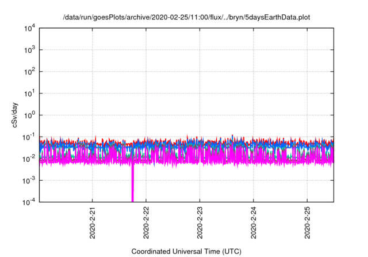Screen dimensions: 368x257
Task: Click the Coordinated Universal Time axis label
Action: 186,251
